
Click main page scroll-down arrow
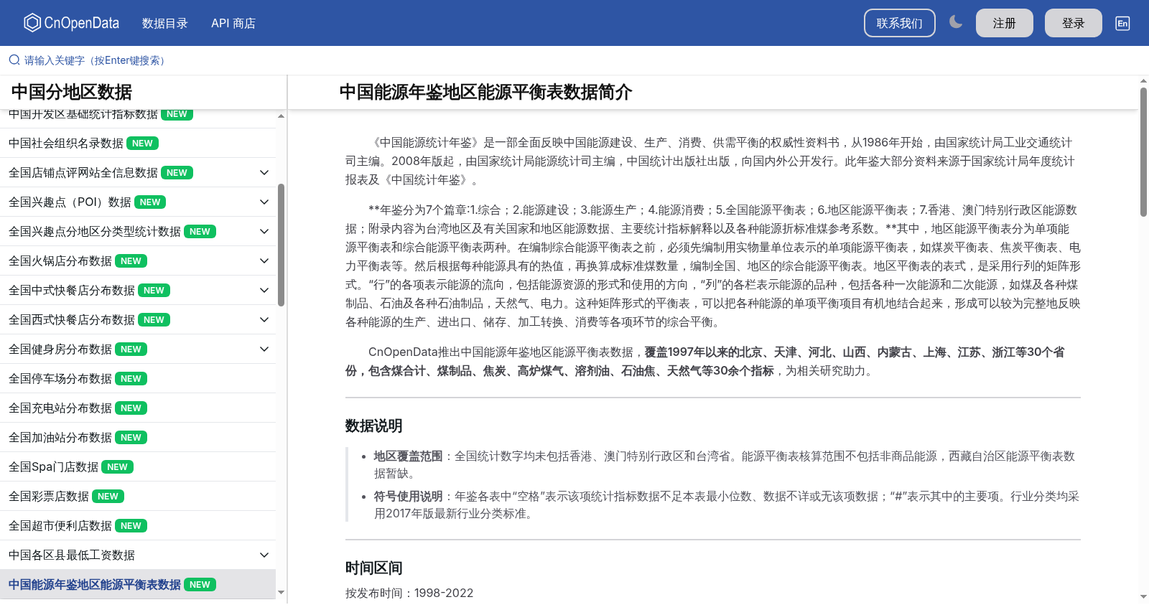(1143, 596)
